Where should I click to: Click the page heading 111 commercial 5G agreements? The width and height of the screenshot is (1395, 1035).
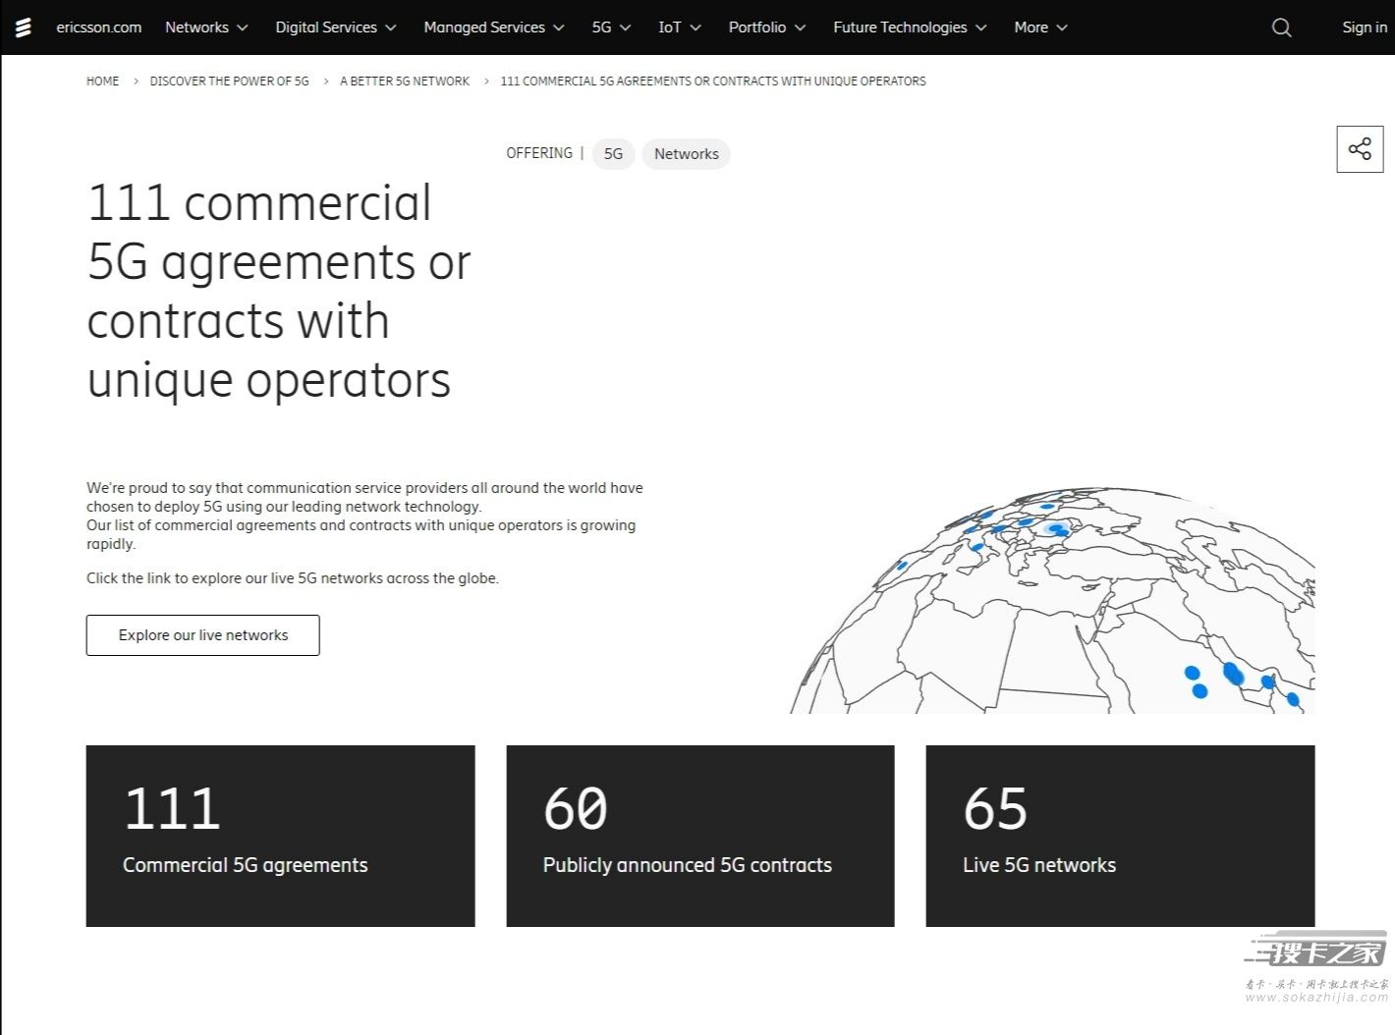[279, 292]
